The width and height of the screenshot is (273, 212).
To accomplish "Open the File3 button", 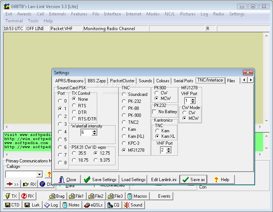I will pyautogui.click(x=115, y=196).
